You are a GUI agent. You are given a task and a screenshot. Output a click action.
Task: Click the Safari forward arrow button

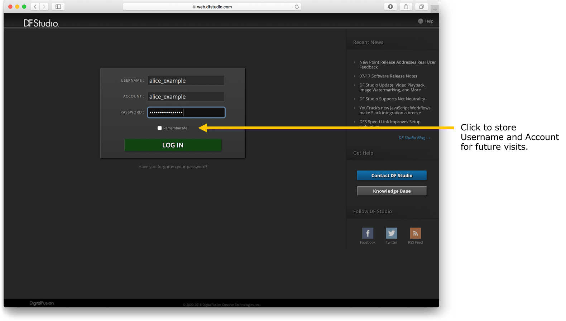pyautogui.click(x=44, y=6)
